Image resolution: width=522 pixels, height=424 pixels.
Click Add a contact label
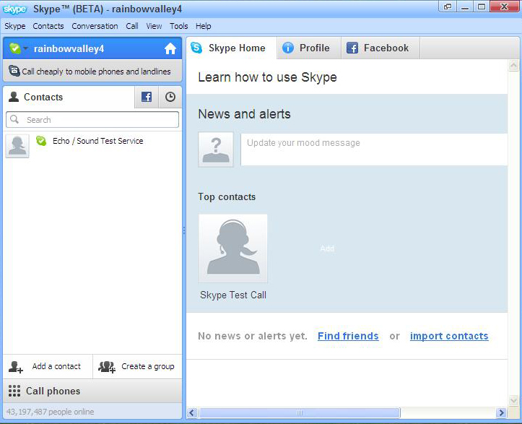(x=56, y=366)
